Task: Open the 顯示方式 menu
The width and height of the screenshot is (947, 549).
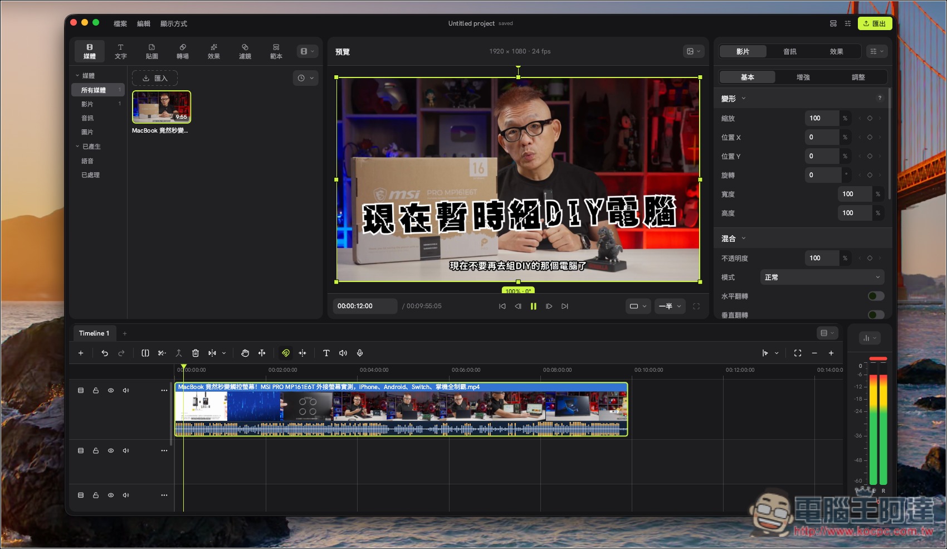Action: tap(174, 23)
